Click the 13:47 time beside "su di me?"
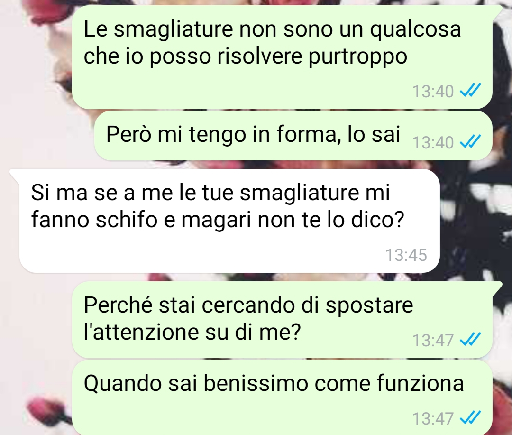 [433, 340]
